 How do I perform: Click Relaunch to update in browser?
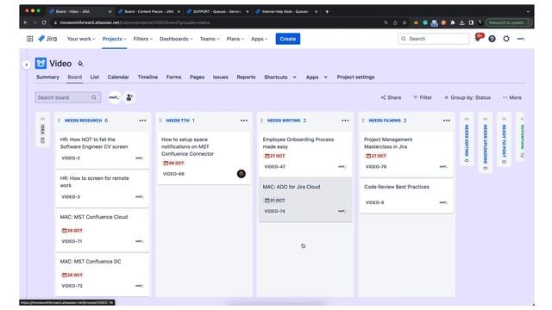pos(508,22)
